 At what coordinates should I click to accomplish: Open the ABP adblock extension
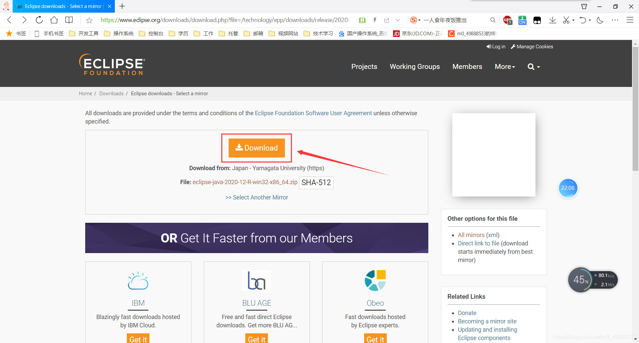tap(508, 20)
